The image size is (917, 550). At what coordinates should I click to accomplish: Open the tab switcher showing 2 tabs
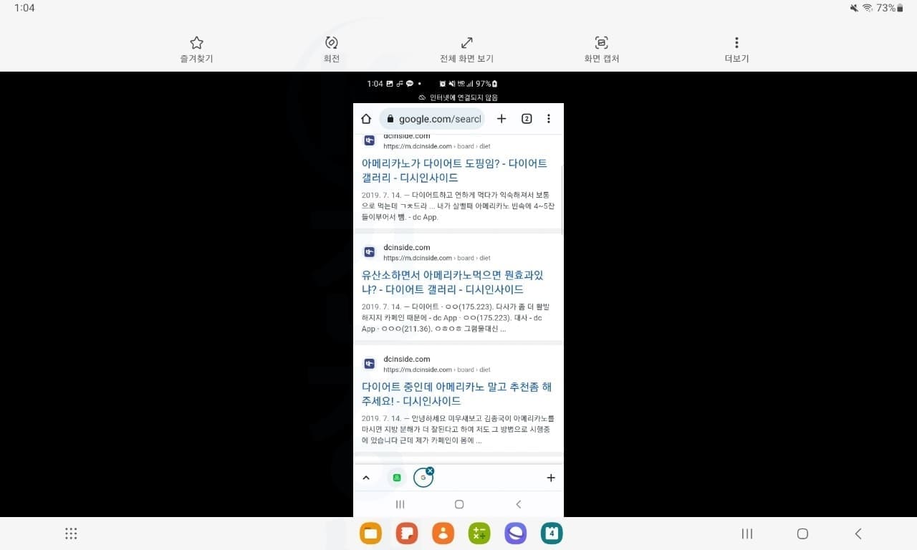click(x=527, y=119)
